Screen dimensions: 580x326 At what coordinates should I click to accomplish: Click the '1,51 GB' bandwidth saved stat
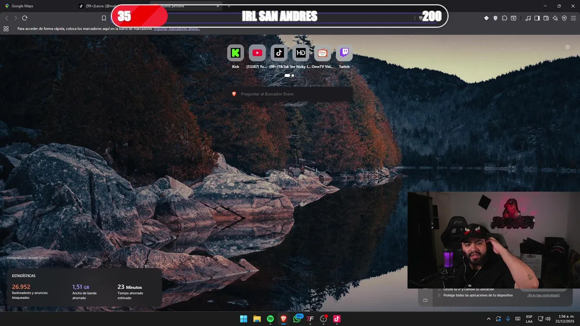(x=81, y=287)
